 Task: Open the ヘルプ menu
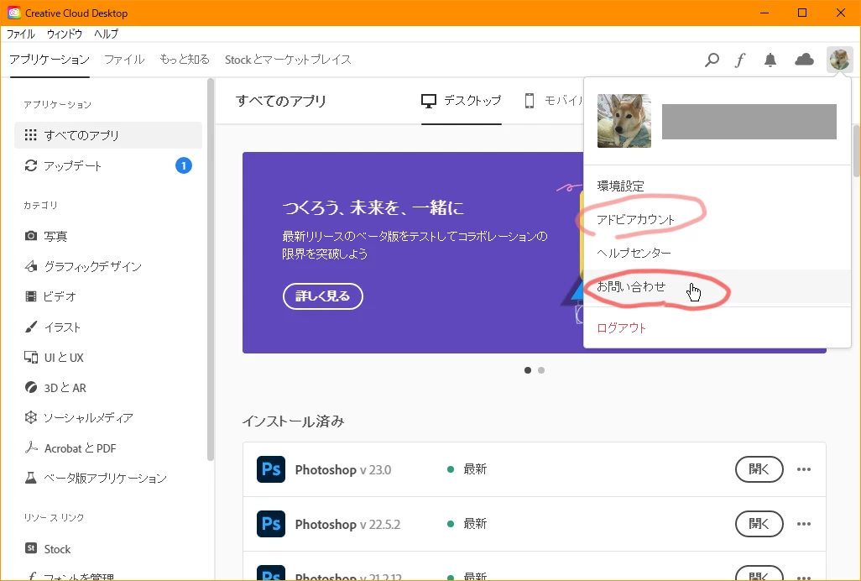(106, 34)
